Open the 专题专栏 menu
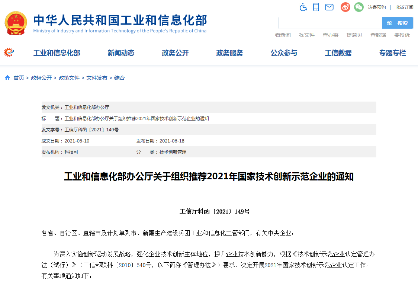Image resolution: width=418 pixels, height=285 pixels. click(392, 53)
